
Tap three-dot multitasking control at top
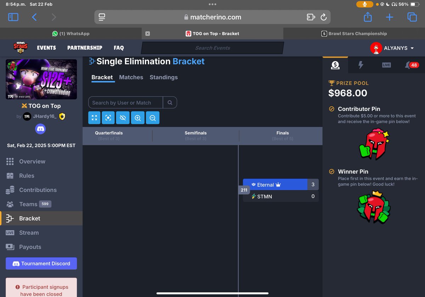(x=212, y=4)
